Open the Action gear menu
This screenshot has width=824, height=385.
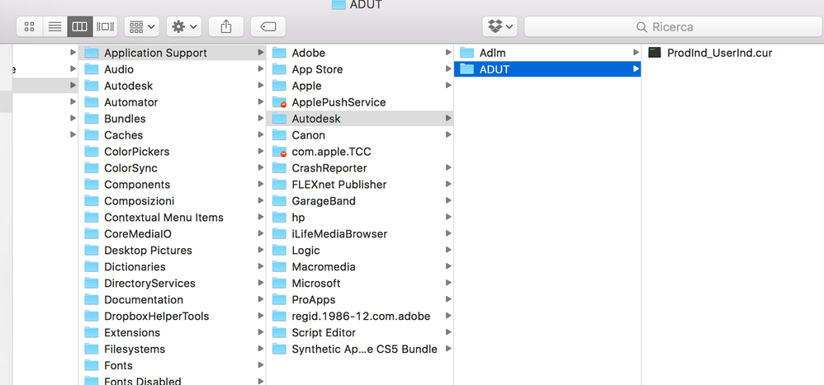(x=184, y=26)
